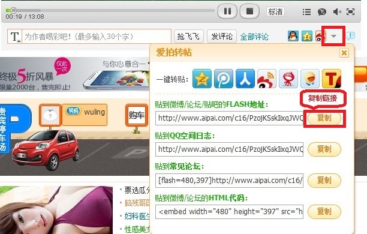The width and height of the screenshot is (367, 234).
Task: Open the 5折风暴 phone ad banner
Action: (x=75, y=74)
